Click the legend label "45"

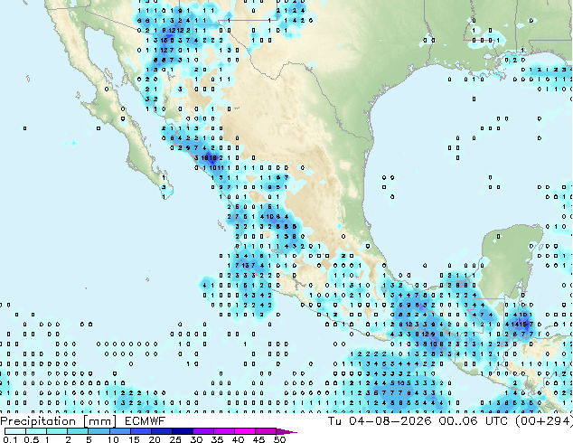pyautogui.click(x=258, y=439)
